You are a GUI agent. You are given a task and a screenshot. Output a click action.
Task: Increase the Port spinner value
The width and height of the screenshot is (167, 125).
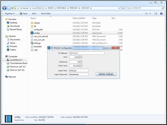(x=81, y=56)
